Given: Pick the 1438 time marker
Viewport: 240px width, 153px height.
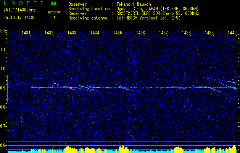Looking at the screenshot, I should (x=186, y=33).
